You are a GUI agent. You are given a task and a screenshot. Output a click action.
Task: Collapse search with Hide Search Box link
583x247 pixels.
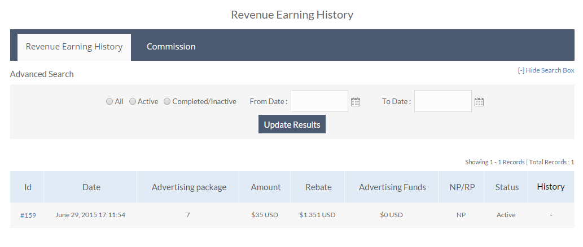point(546,70)
